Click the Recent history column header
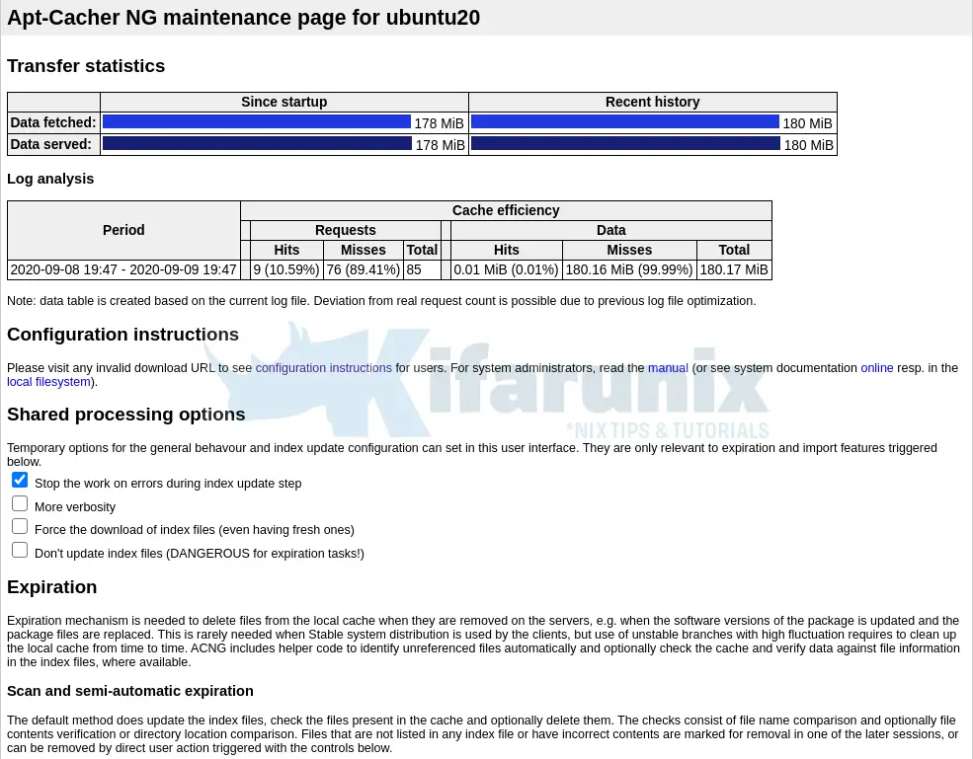Viewport: 973px width, 759px height. click(652, 102)
